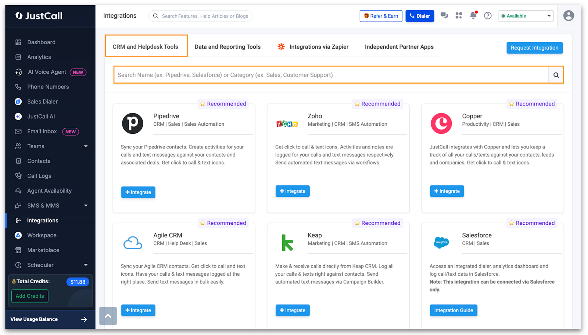Click the scroll-to-top arrow button
The width and height of the screenshot is (588, 335).
pyautogui.click(x=108, y=316)
